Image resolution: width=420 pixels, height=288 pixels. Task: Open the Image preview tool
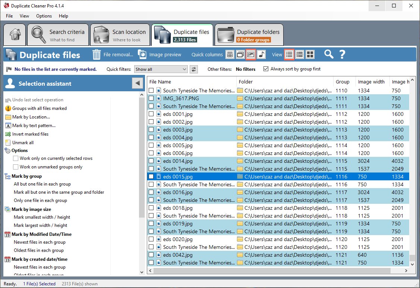coord(160,55)
